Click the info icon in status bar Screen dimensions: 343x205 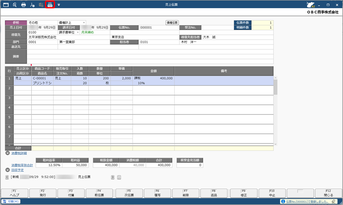[x=283, y=201]
